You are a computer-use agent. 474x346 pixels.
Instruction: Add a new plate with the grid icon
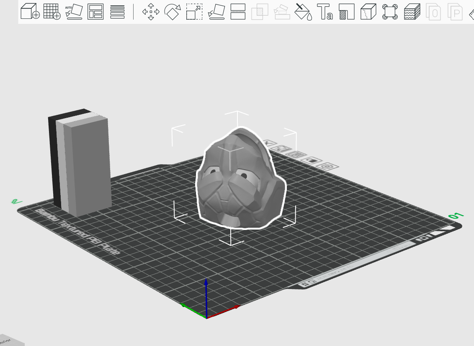point(52,11)
